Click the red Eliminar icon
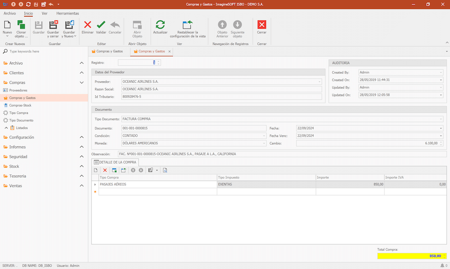450x269 pixels. click(x=87, y=25)
